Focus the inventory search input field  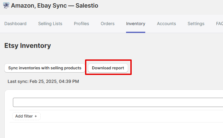(118, 102)
